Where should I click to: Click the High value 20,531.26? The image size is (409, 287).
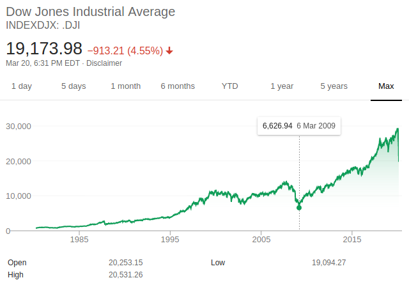pos(126,275)
